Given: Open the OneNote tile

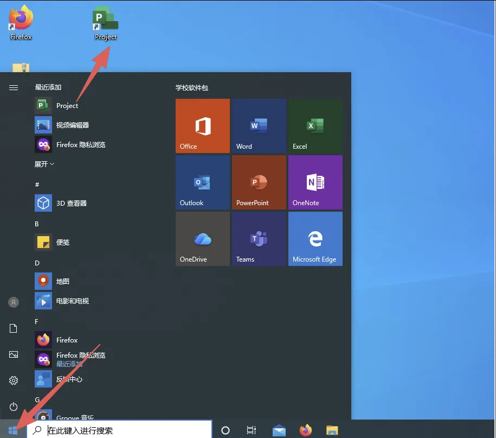Looking at the screenshot, I should [315, 182].
